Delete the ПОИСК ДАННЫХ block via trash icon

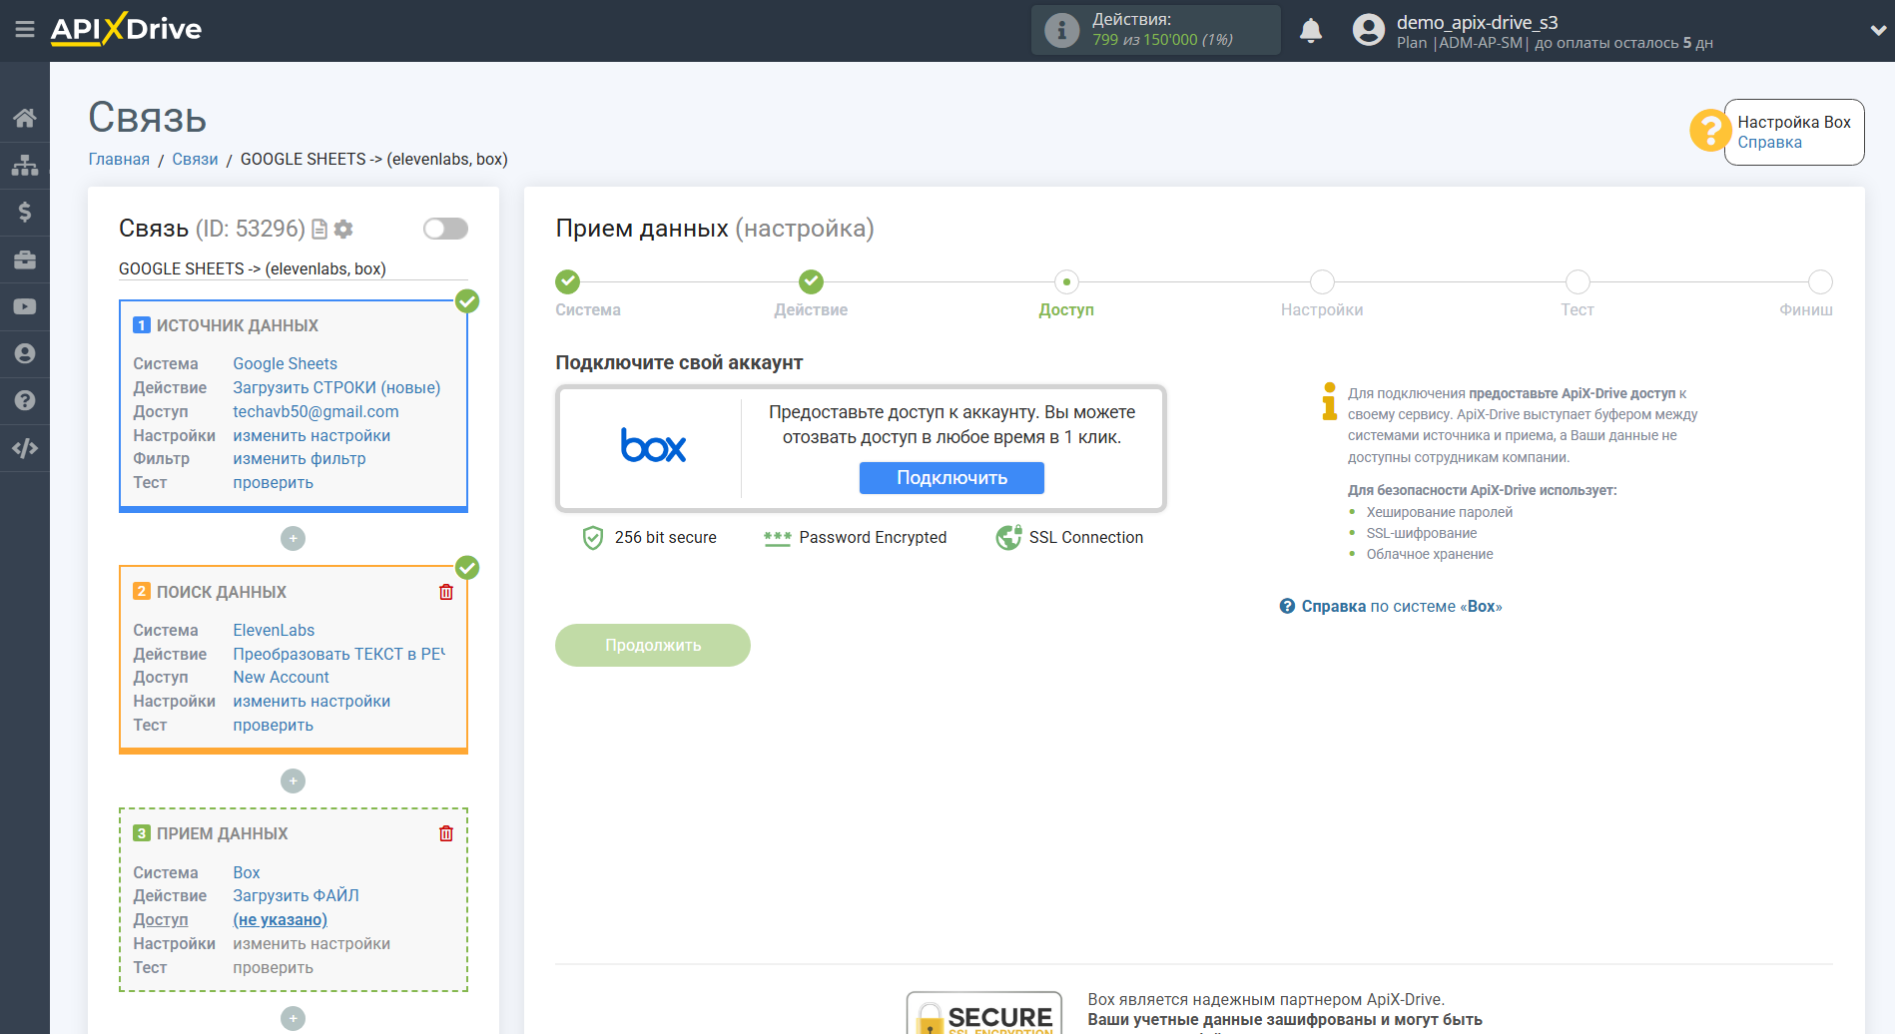tap(446, 592)
